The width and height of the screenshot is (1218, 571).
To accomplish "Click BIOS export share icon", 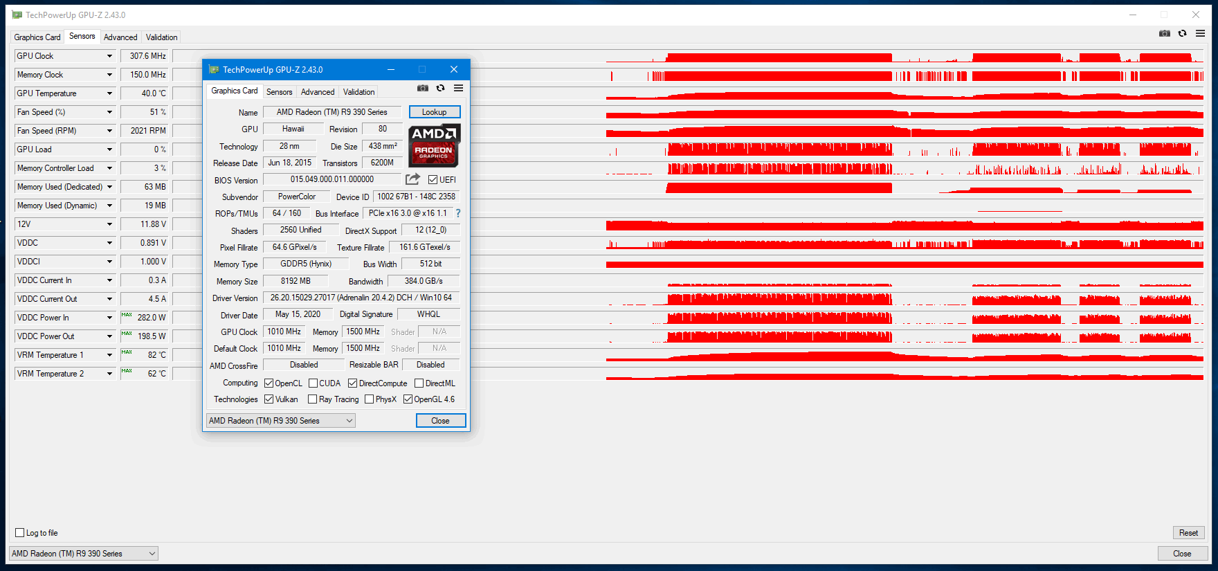I will click(412, 179).
